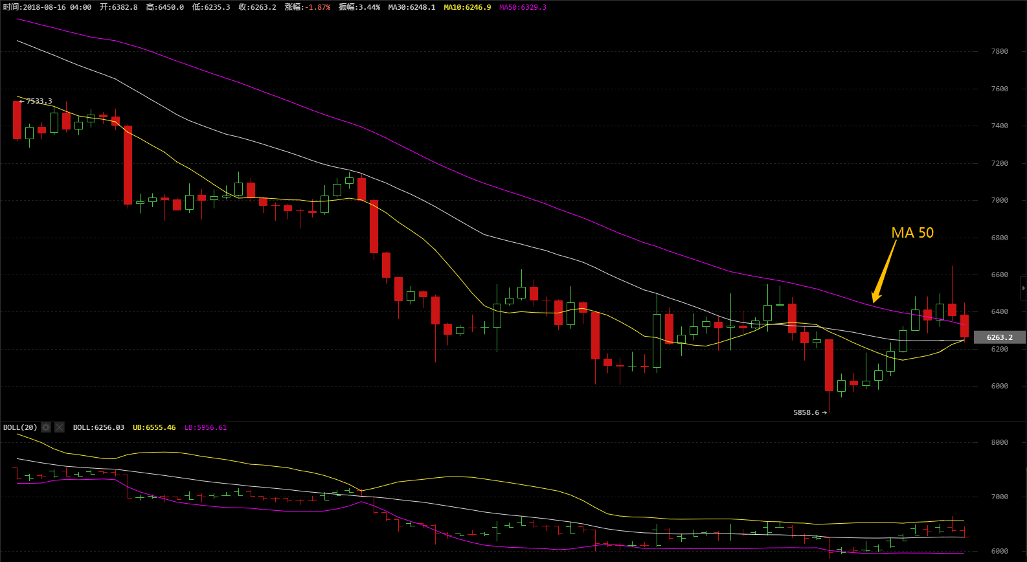Click the 8000 label on BOLL axis

999,442
